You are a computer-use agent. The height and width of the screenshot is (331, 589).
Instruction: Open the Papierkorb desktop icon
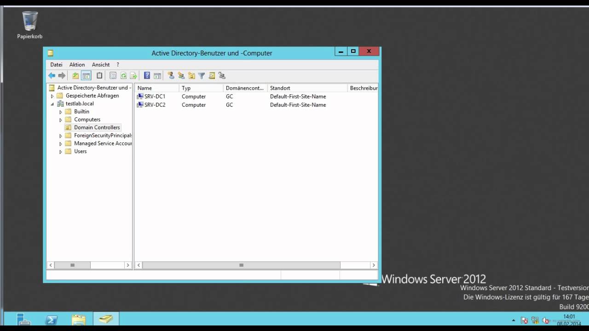[30, 25]
